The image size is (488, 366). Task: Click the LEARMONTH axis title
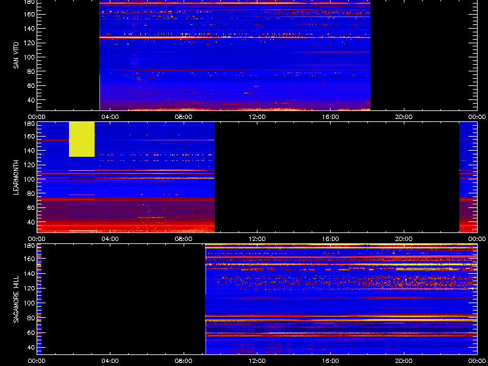16,178
